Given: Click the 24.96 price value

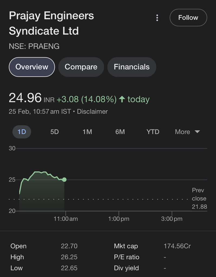Looking at the screenshot, I should coord(25,98).
